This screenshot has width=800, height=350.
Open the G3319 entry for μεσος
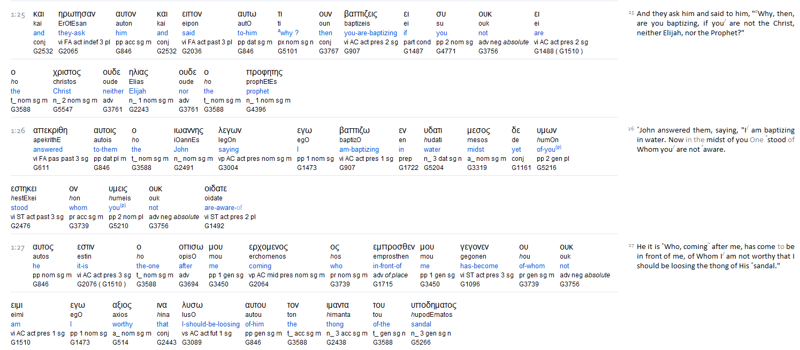[477, 168]
